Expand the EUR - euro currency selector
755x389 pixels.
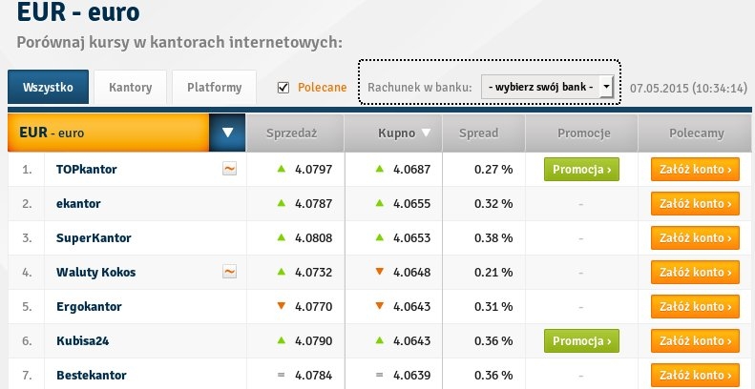click(226, 133)
